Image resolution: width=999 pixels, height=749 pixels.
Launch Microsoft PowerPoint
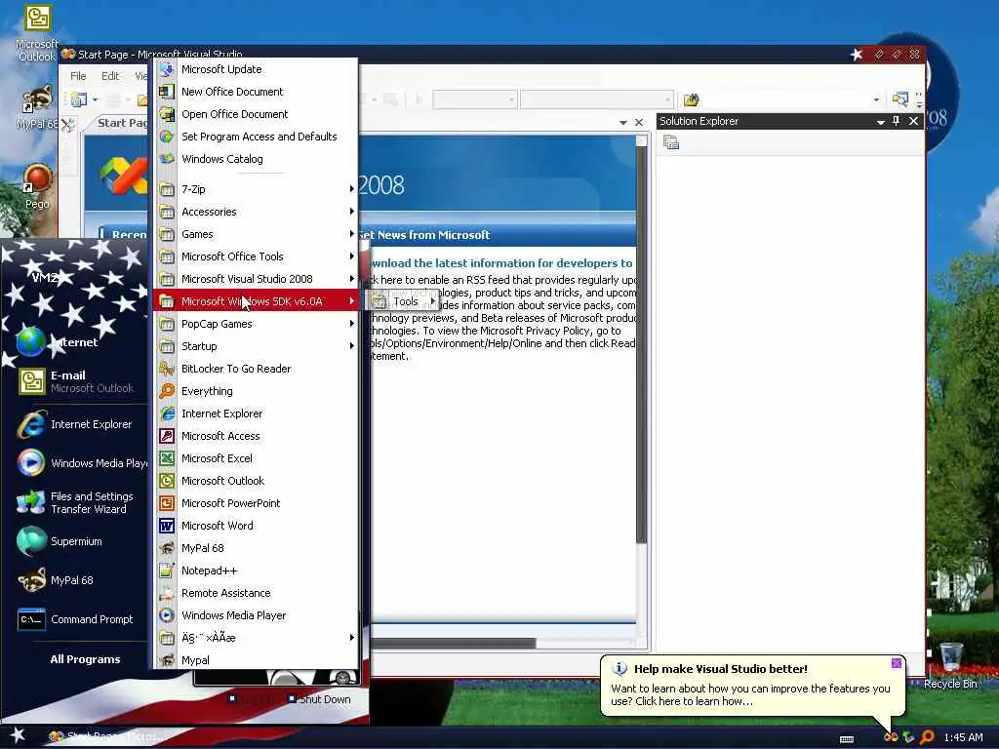click(256, 503)
